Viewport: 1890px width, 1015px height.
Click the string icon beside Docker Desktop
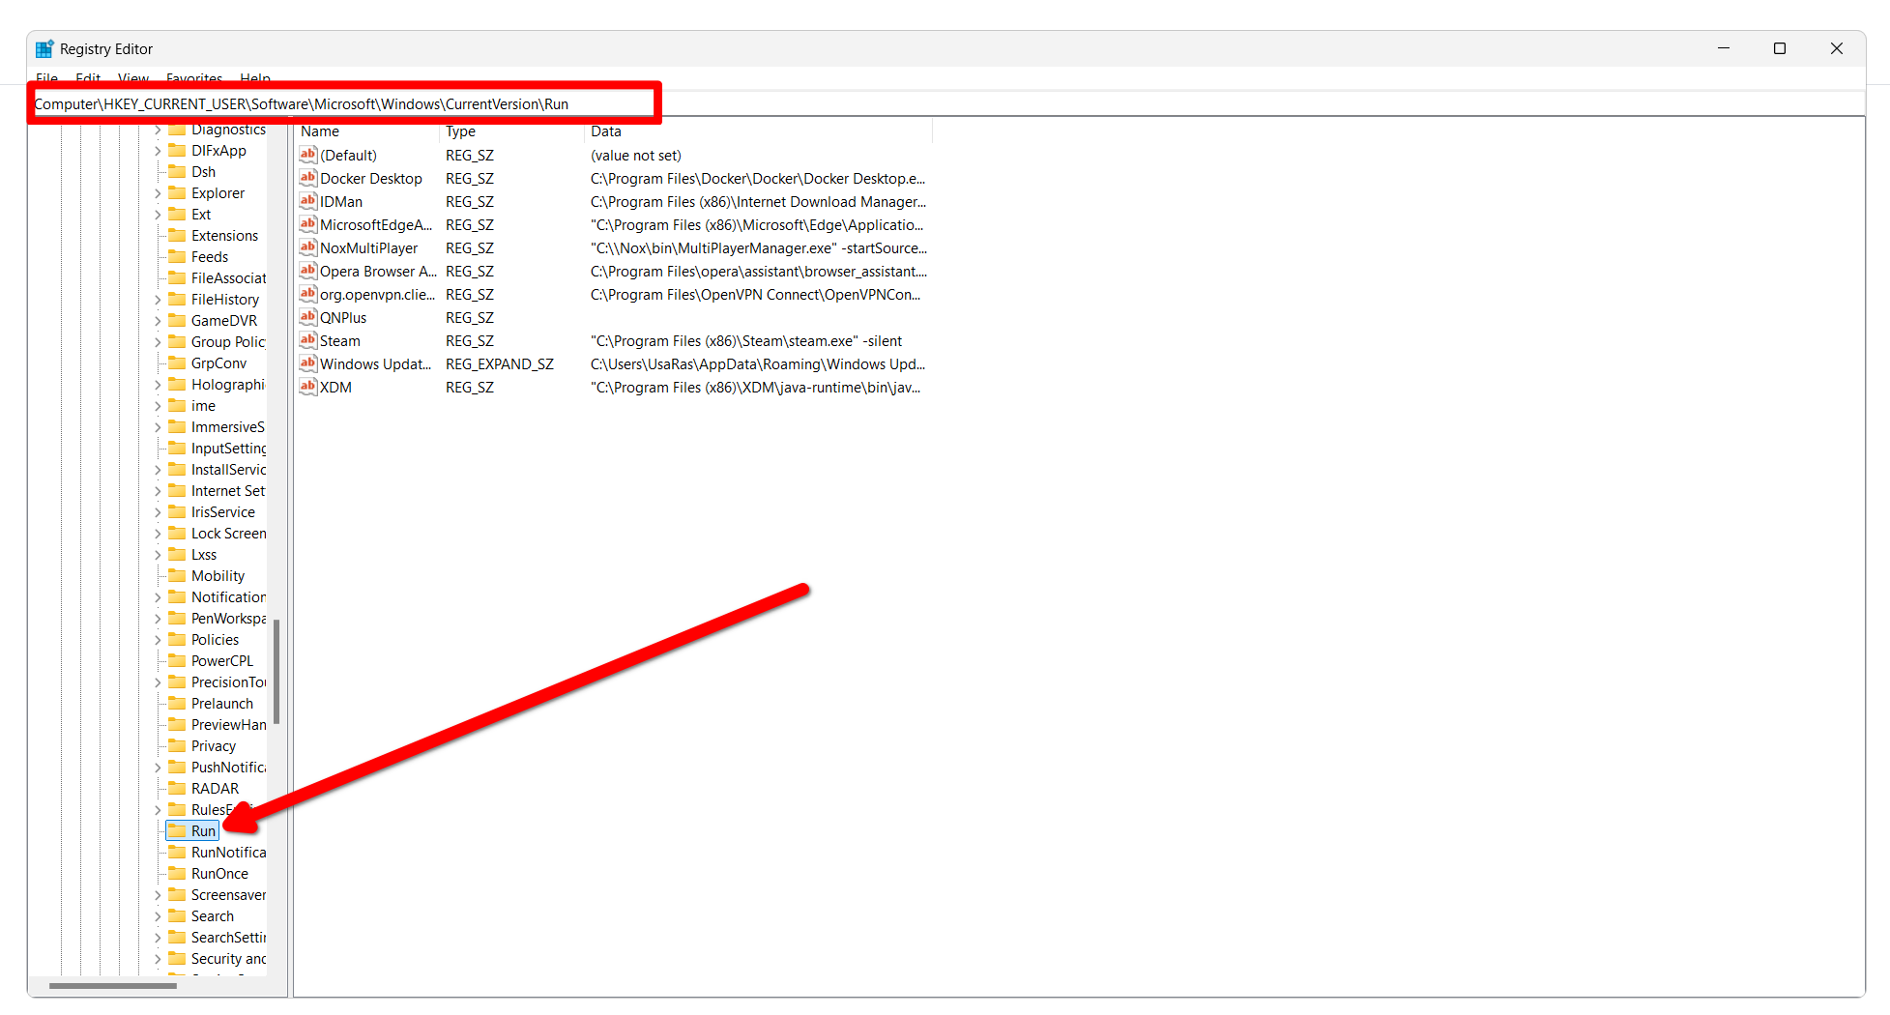(308, 178)
